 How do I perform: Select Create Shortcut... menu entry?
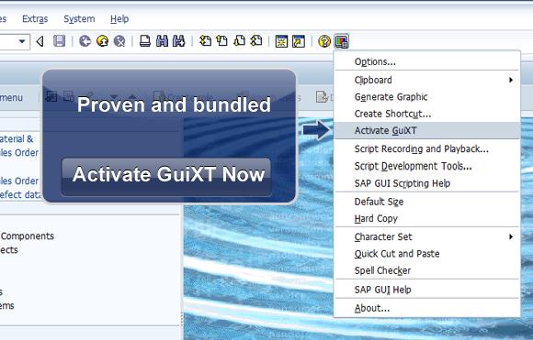tap(427, 114)
